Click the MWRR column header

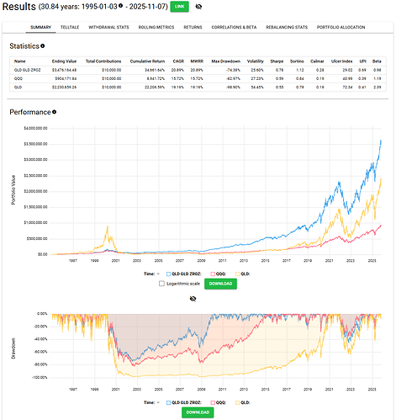(197, 61)
